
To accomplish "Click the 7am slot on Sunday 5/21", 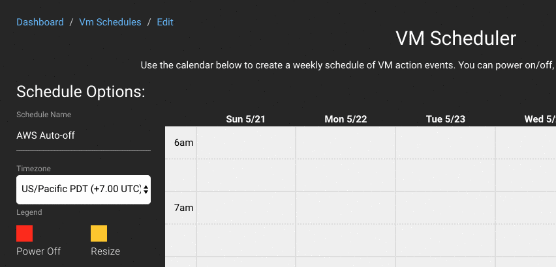I will click(x=246, y=208).
